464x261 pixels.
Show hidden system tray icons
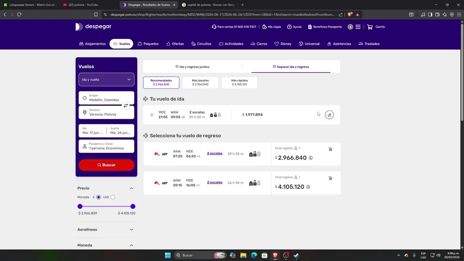tap(399, 255)
